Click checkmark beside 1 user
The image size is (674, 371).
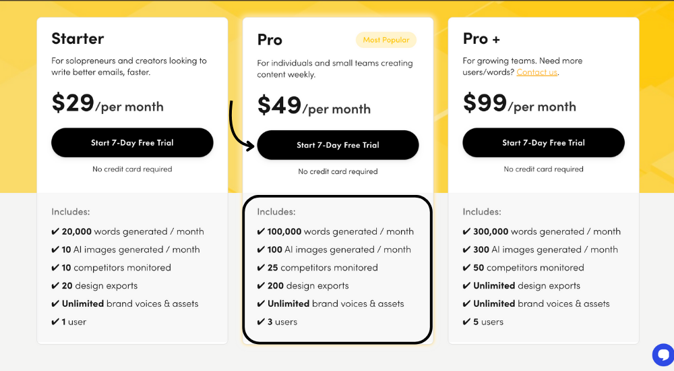(x=55, y=322)
